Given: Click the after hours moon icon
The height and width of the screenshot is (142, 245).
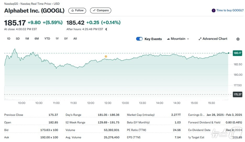Looking at the screenshot, I should [x=106, y=29].
